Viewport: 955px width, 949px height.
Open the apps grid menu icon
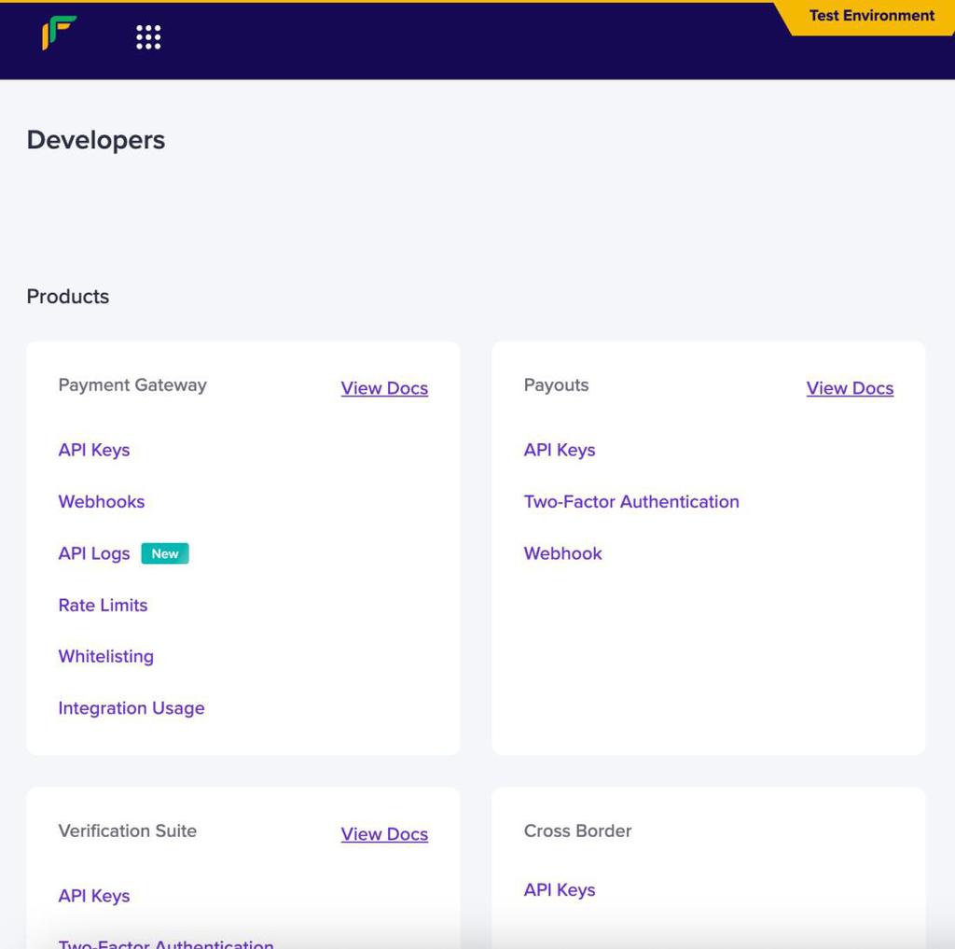click(x=148, y=37)
